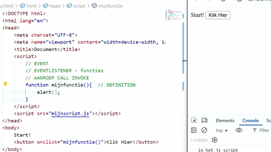This screenshot has width=271, height=152.
Task: Click the closing '</head>' tag line
Action: [12, 121]
